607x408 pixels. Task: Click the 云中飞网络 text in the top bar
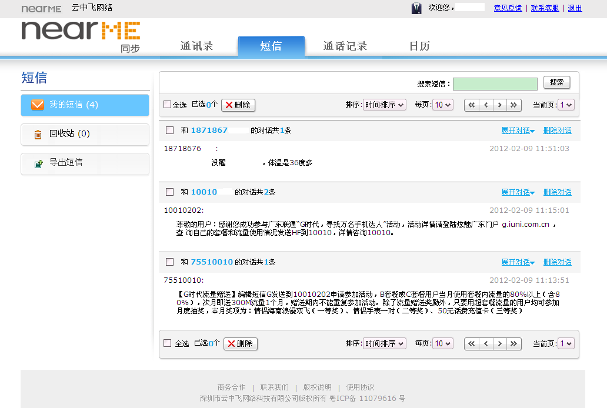click(92, 8)
